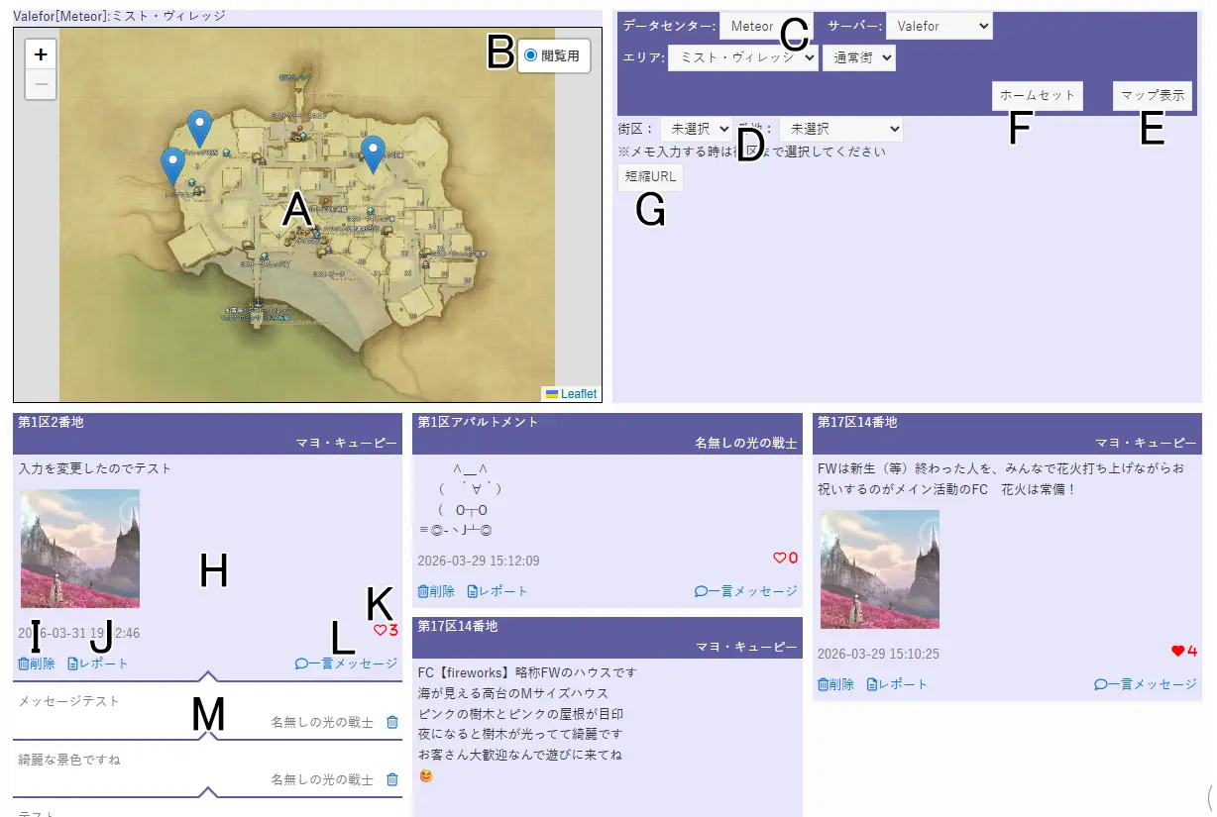Open the thumbnail image in 第1区2番地 card
Screen dimensions: 1217x817
pos(80,549)
